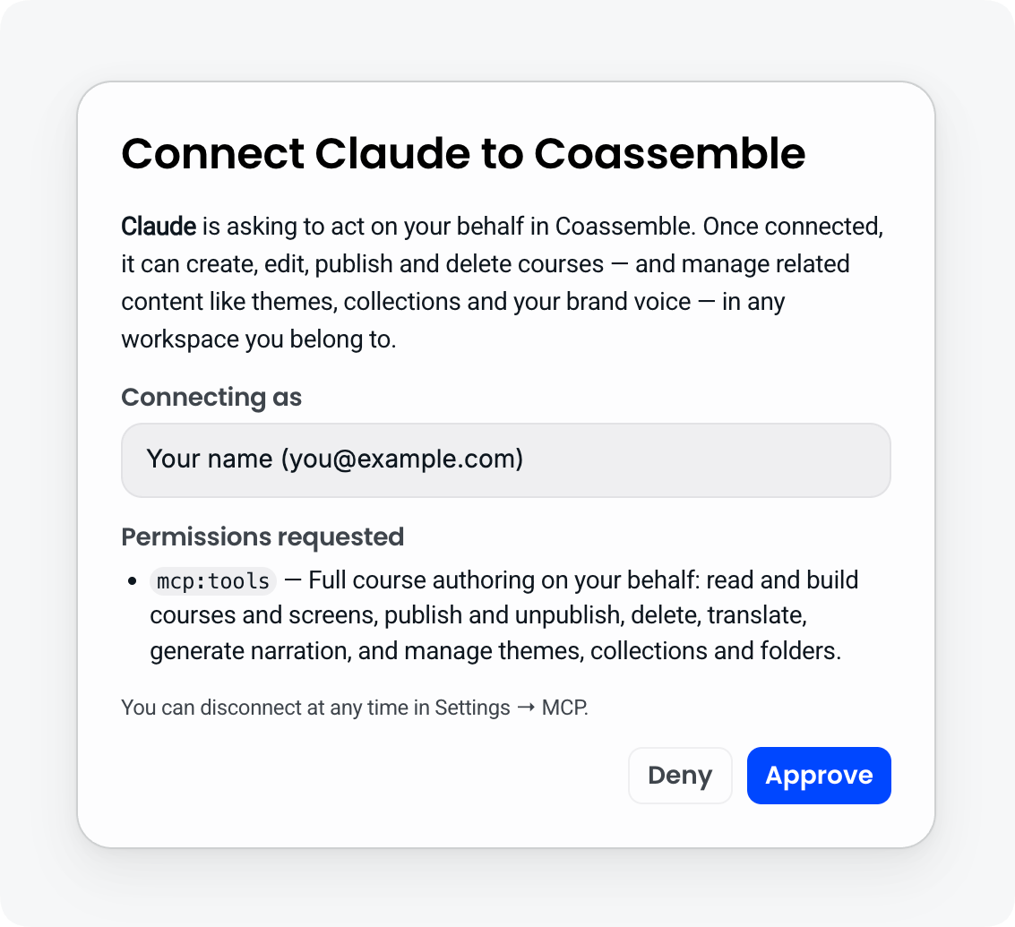1015x927 pixels.
Task: Click 'Settings' in the disconnect note
Action: tap(472, 708)
